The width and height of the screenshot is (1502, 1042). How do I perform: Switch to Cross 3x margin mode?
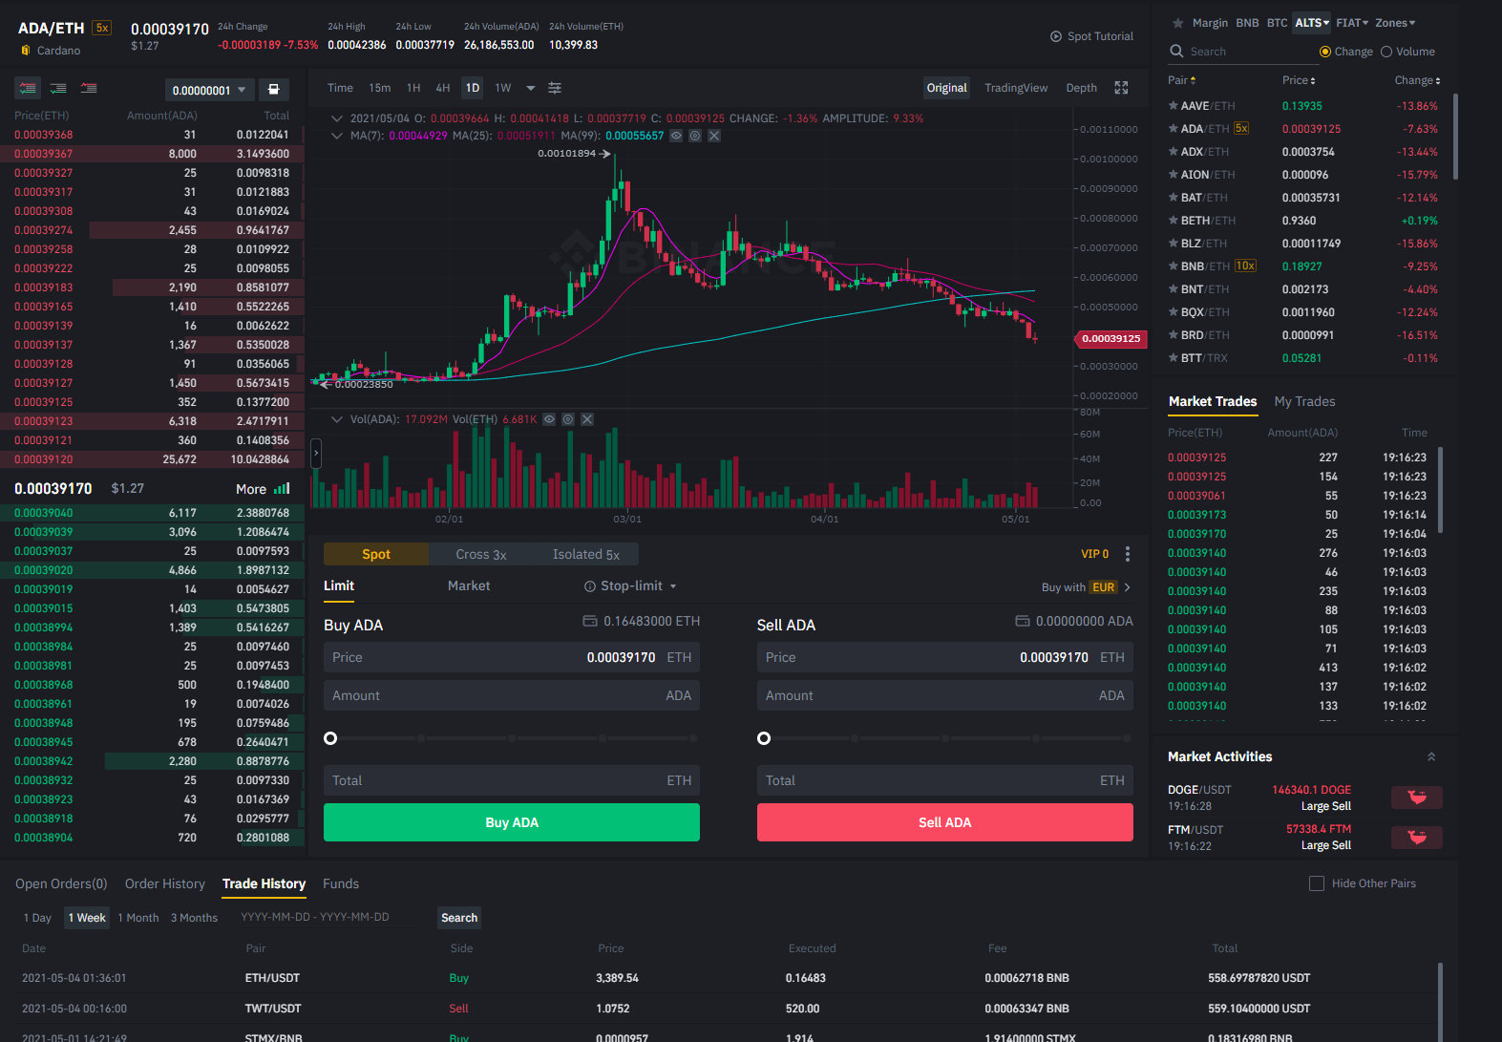[481, 554]
